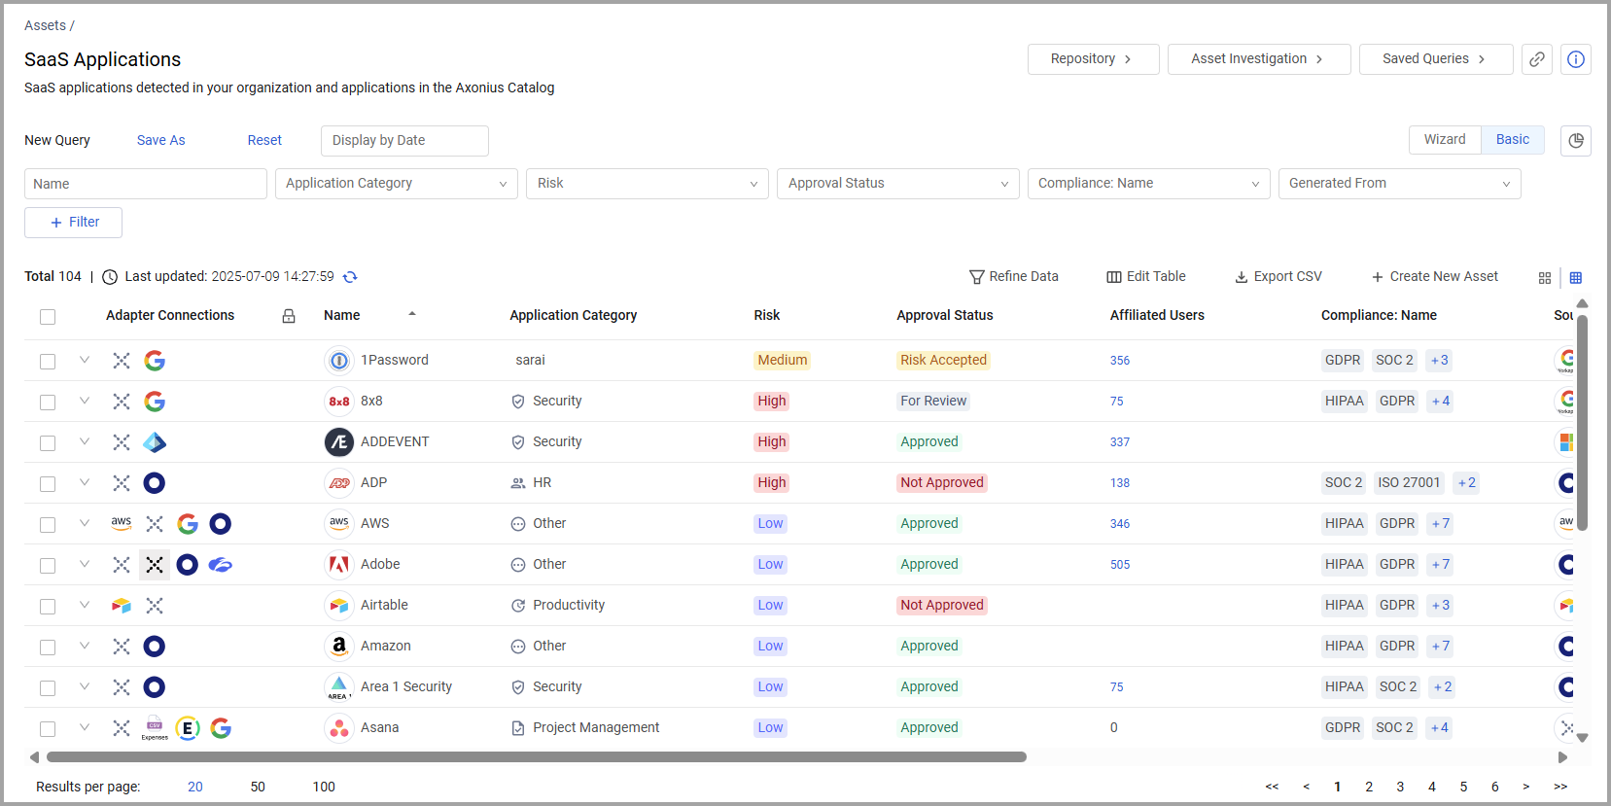Viewport: 1611px width, 806px height.
Task: Click aws adapter icon in AWS row
Action: (x=122, y=524)
